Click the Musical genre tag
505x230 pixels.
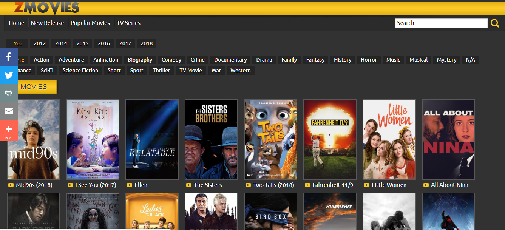click(419, 60)
